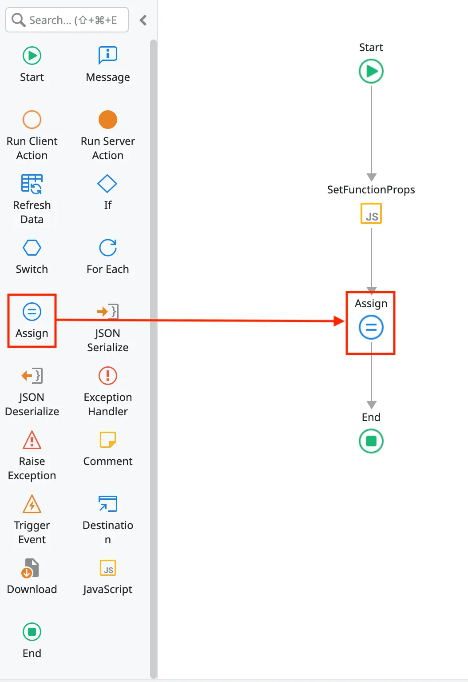Choose the JSON Serialize tool

(107, 312)
